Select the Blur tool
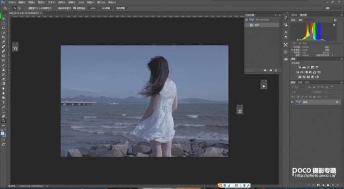 click(3, 88)
